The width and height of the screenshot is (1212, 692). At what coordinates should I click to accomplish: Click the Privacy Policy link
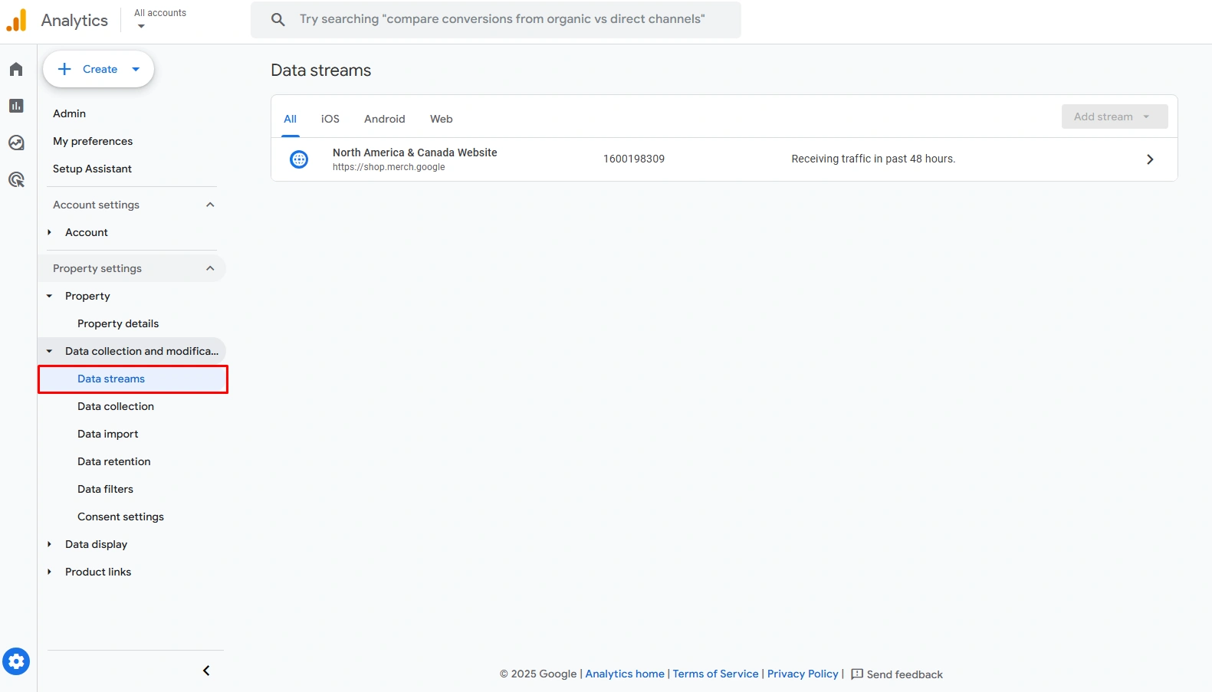[803, 674]
